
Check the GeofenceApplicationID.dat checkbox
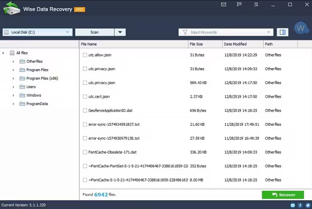pos(85,110)
